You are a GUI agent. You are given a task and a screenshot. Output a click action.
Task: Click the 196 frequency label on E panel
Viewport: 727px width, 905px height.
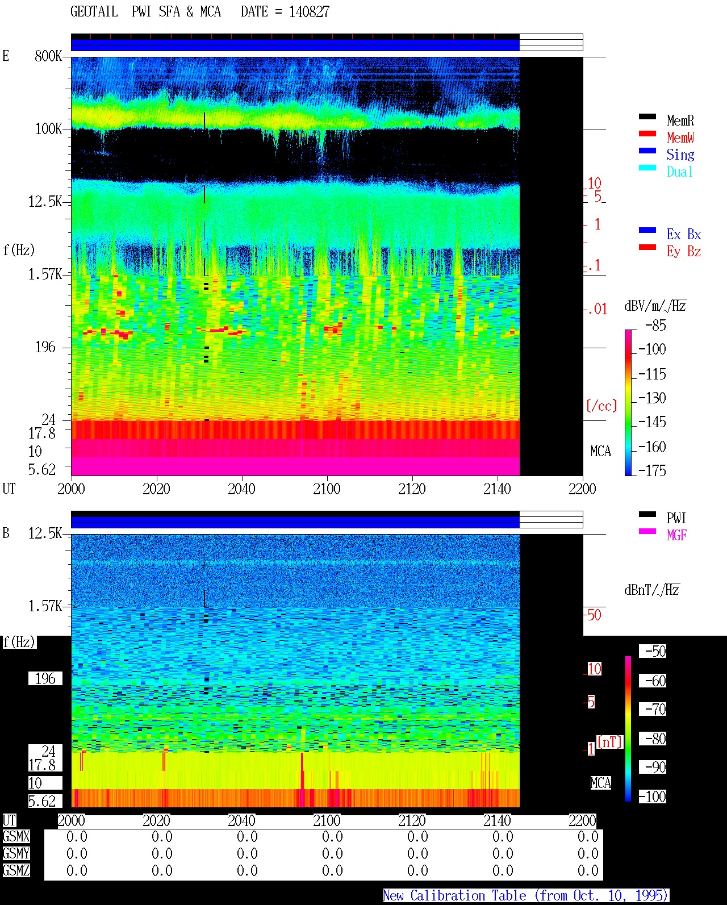45,347
